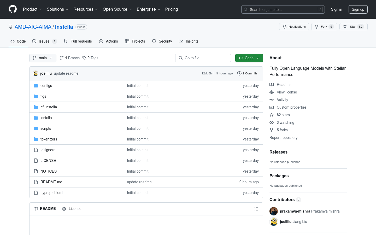Select the Code repository tab
Screen dimensions: 376x235
(x=18, y=41)
